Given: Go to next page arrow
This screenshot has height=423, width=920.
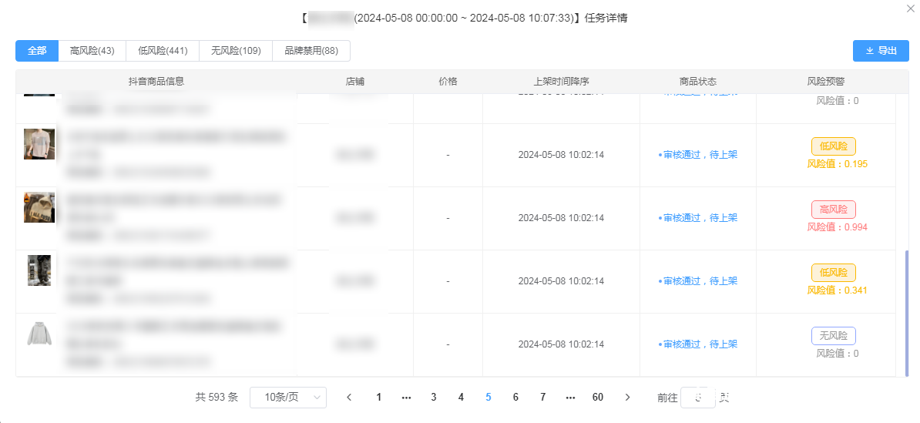Looking at the screenshot, I should (627, 398).
